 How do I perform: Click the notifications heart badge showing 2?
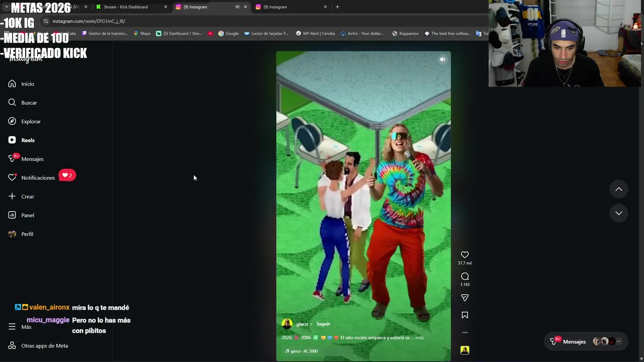tap(67, 175)
